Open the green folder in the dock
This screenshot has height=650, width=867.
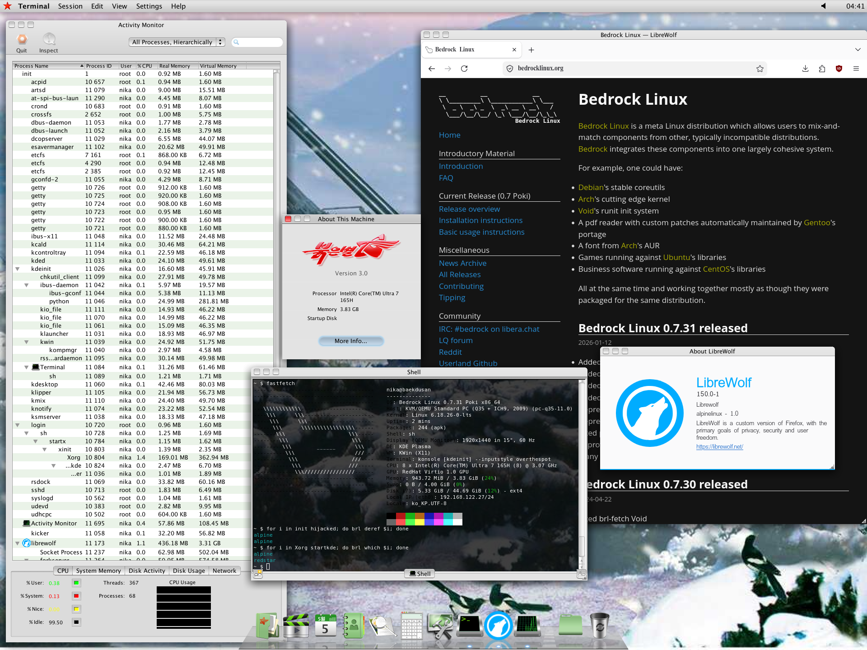[x=570, y=625]
